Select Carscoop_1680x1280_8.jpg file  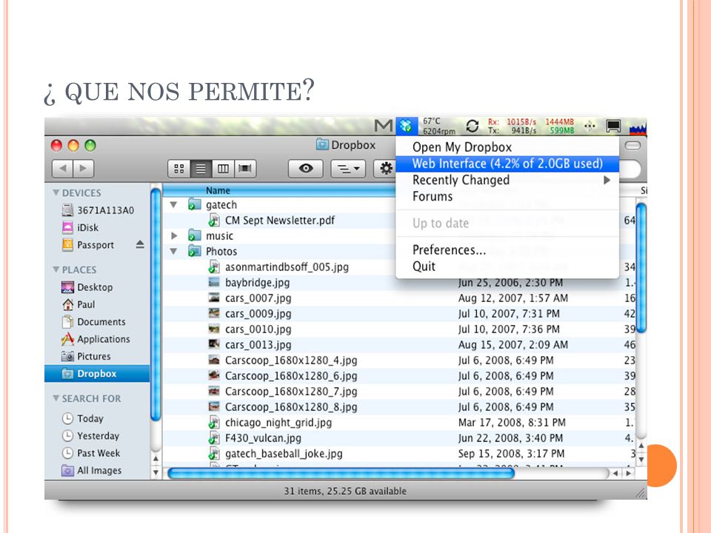pyautogui.click(x=399, y=407)
